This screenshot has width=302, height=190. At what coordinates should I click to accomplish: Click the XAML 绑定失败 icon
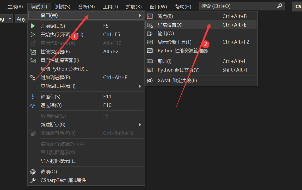point(150,80)
